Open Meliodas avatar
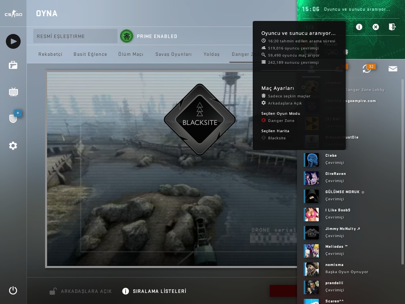 (311, 251)
